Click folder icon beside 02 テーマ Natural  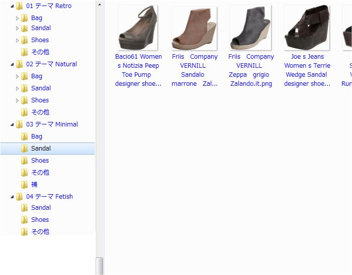[x=20, y=64]
